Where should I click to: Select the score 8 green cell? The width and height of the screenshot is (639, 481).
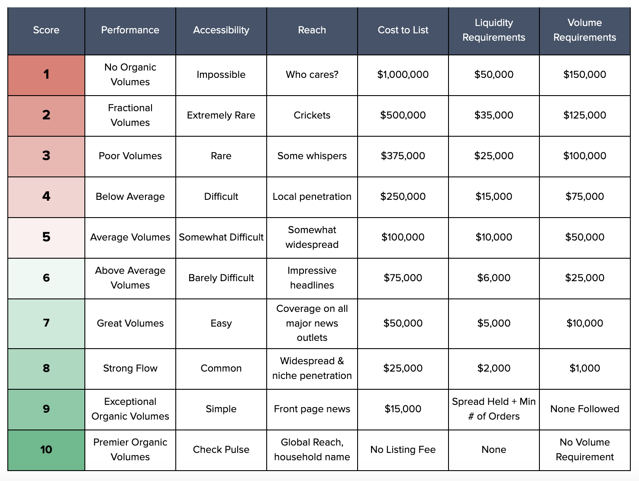(46, 369)
